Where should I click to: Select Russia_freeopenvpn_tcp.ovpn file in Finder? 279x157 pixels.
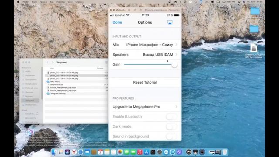coord(63,88)
